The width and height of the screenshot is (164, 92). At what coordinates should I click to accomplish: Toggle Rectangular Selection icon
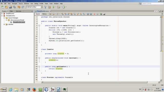(75, 14)
